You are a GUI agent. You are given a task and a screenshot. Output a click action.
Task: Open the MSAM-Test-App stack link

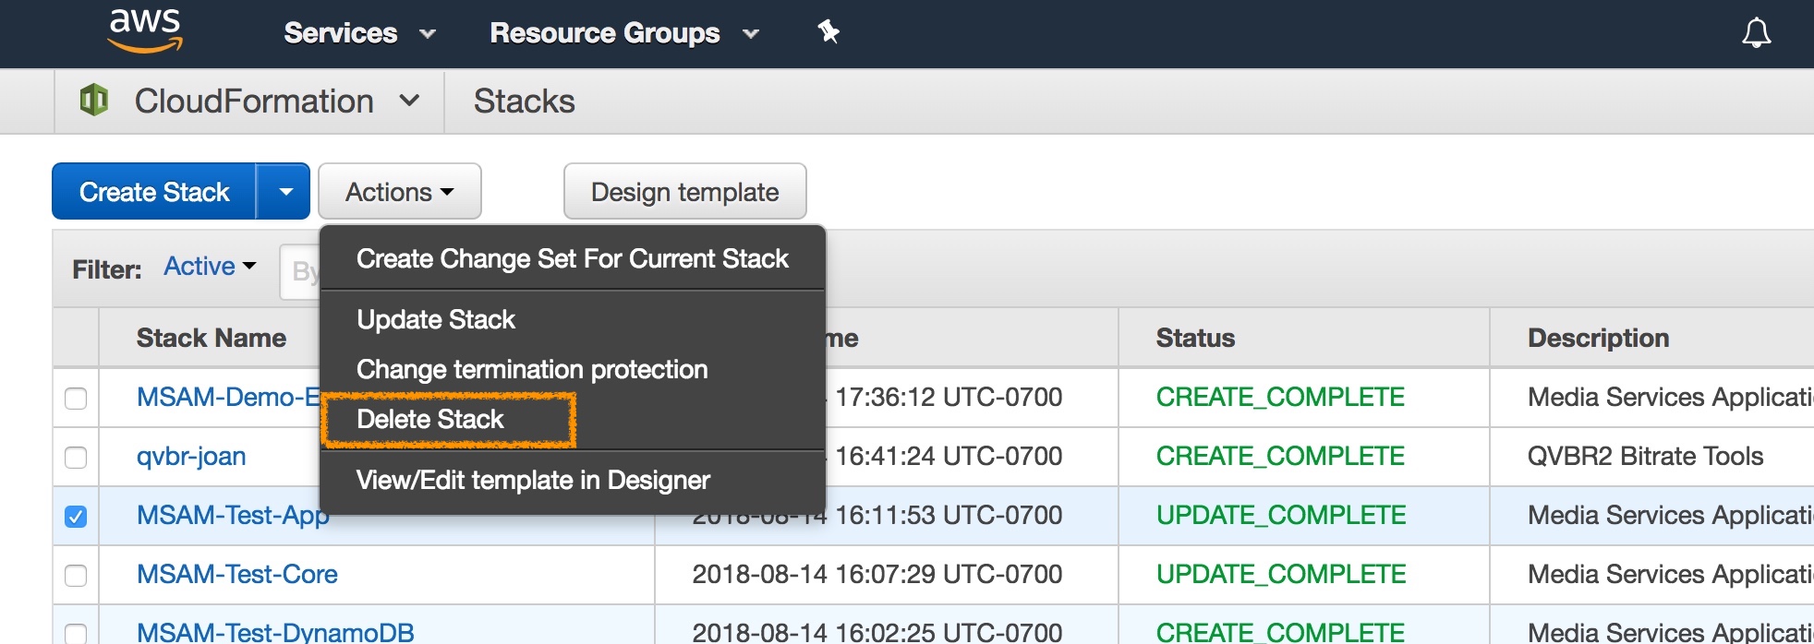pos(233,515)
